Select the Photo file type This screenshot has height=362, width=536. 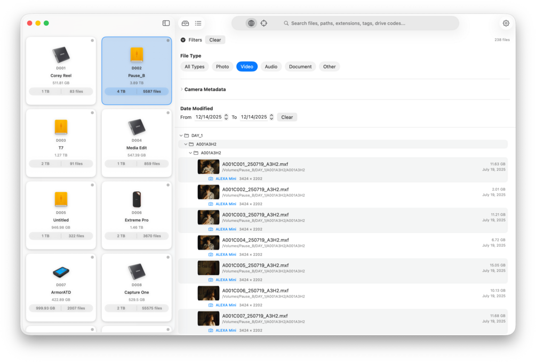(x=222, y=67)
